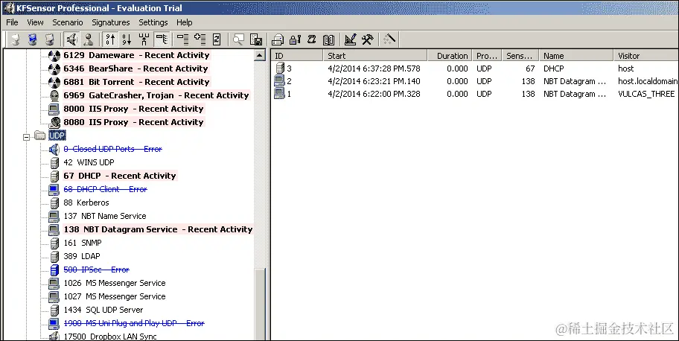Select '389 LDAP' in the tree
Screen dimensions: 679x341
pos(82,257)
